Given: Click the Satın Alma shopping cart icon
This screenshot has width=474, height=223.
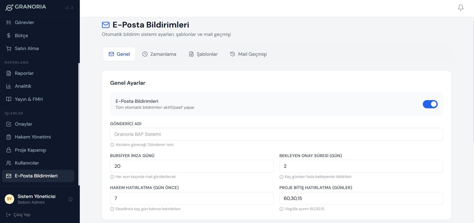Looking at the screenshot, I should point(9,48).
